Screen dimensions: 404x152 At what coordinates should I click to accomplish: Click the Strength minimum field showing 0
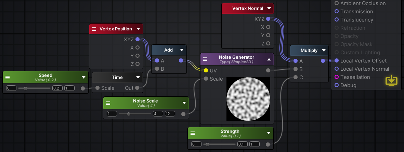[196, 144]
